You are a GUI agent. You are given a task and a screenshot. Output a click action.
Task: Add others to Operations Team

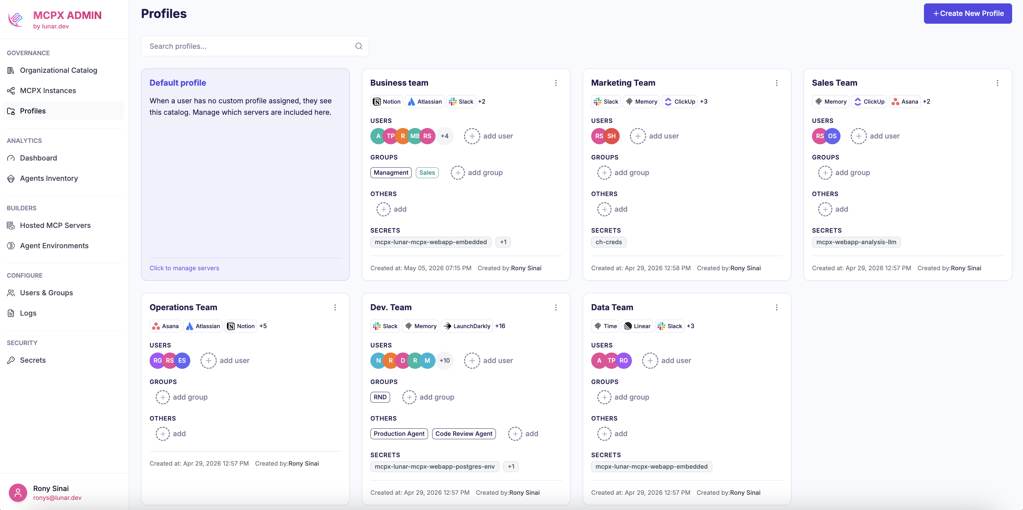coord(171,433)
